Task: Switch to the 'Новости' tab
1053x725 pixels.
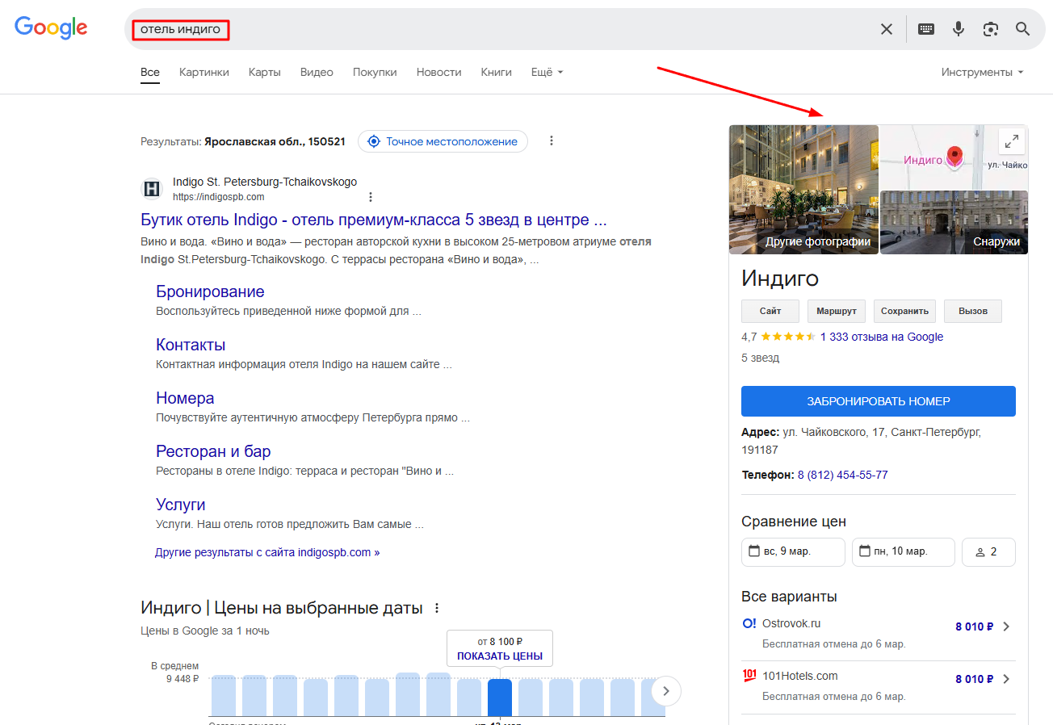Action: [438, 72]
